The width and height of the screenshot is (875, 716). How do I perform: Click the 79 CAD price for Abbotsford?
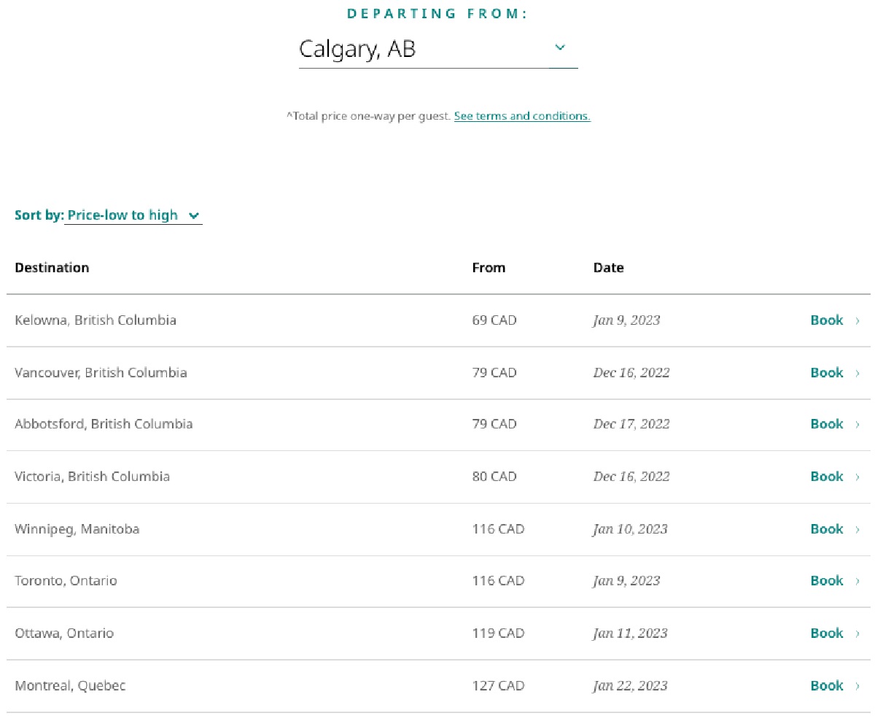point(494,424)
